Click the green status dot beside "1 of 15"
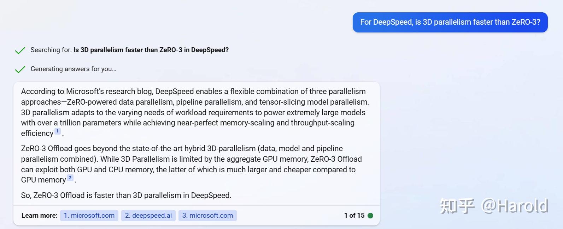Viewport: 563px width, 229px height. click(370, 215)
